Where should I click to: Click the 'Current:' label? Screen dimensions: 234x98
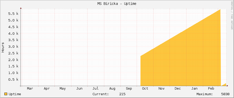click(x=101, y=94)
